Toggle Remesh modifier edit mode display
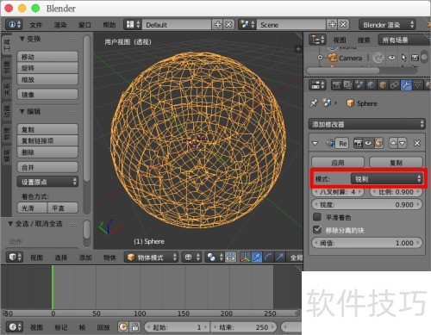431x335 pixels. click(378, 143)
